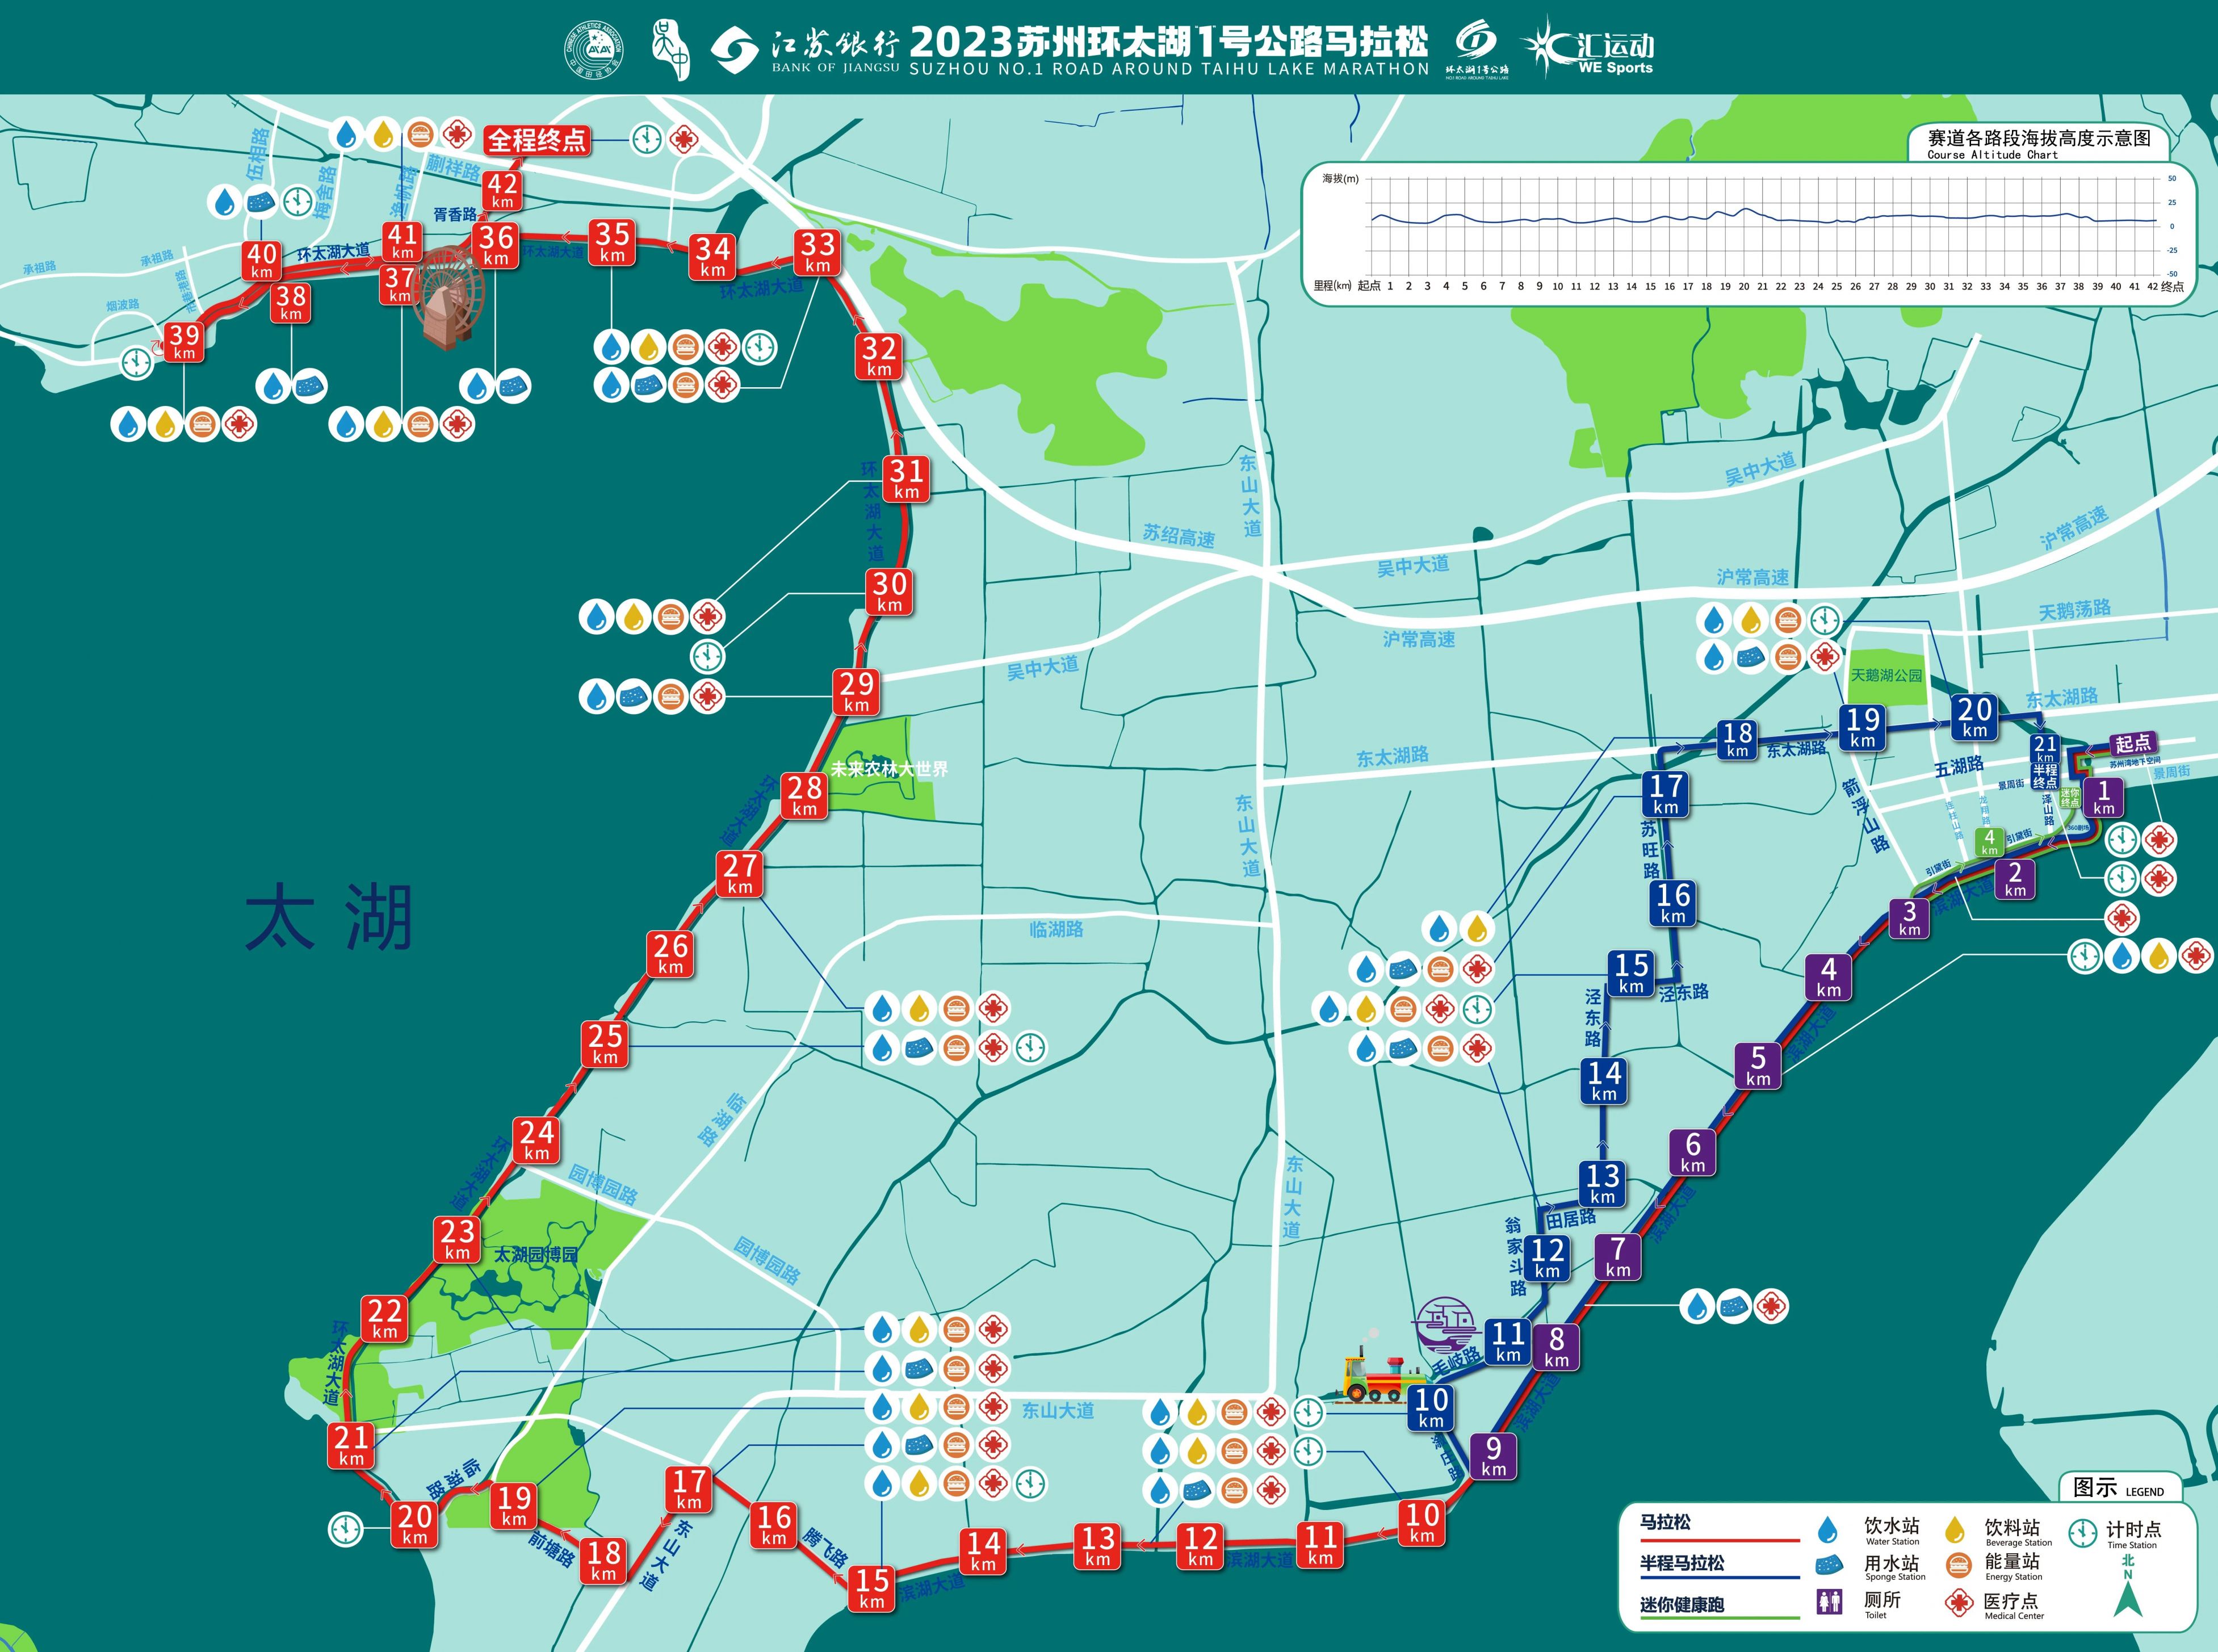Click the green 迷你健康跑 line sample in legend
The width and height of the screenshot is (2218, 1652).
click(x=1720, y=1618)
